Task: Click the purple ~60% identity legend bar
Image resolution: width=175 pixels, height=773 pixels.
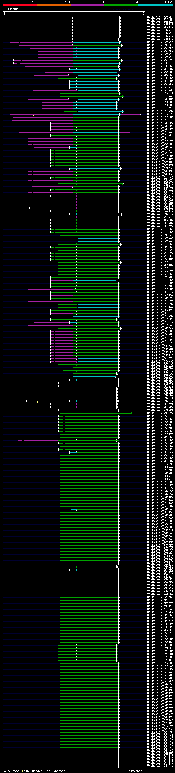Action: pyautogui.click(x=88, y=5)
